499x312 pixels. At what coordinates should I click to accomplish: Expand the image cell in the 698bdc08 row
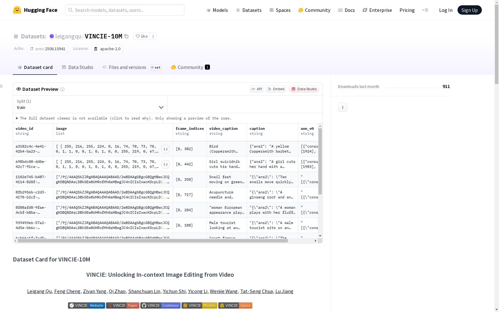[166, 164]
